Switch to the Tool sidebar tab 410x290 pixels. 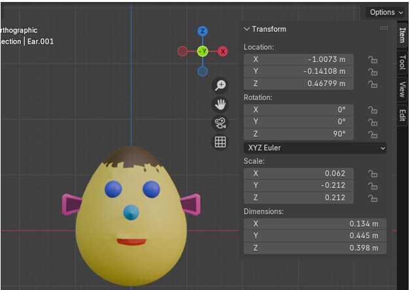coord(402,62)
